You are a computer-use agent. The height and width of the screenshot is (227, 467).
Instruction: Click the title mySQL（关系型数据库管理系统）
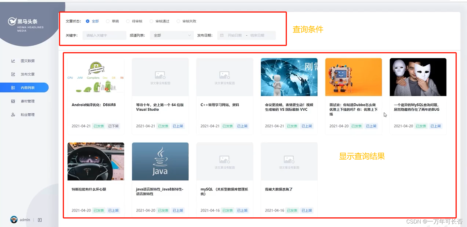[x=224, y=192]
